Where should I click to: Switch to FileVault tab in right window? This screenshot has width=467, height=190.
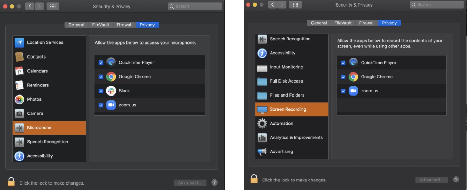pyautogui.click(x=343, y=23)
